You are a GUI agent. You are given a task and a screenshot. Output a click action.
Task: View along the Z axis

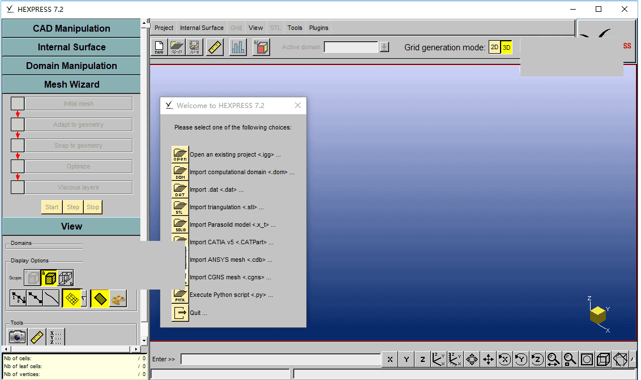[422, 359]
